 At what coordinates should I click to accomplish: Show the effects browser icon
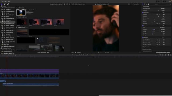pos(169,55)
